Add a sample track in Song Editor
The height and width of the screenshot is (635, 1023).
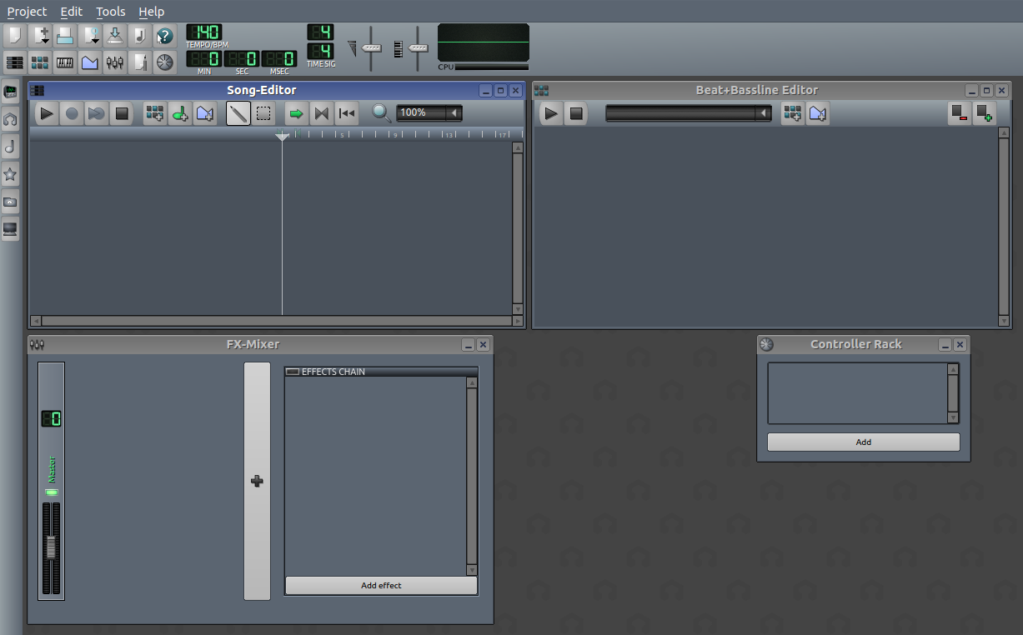[180, 113]
